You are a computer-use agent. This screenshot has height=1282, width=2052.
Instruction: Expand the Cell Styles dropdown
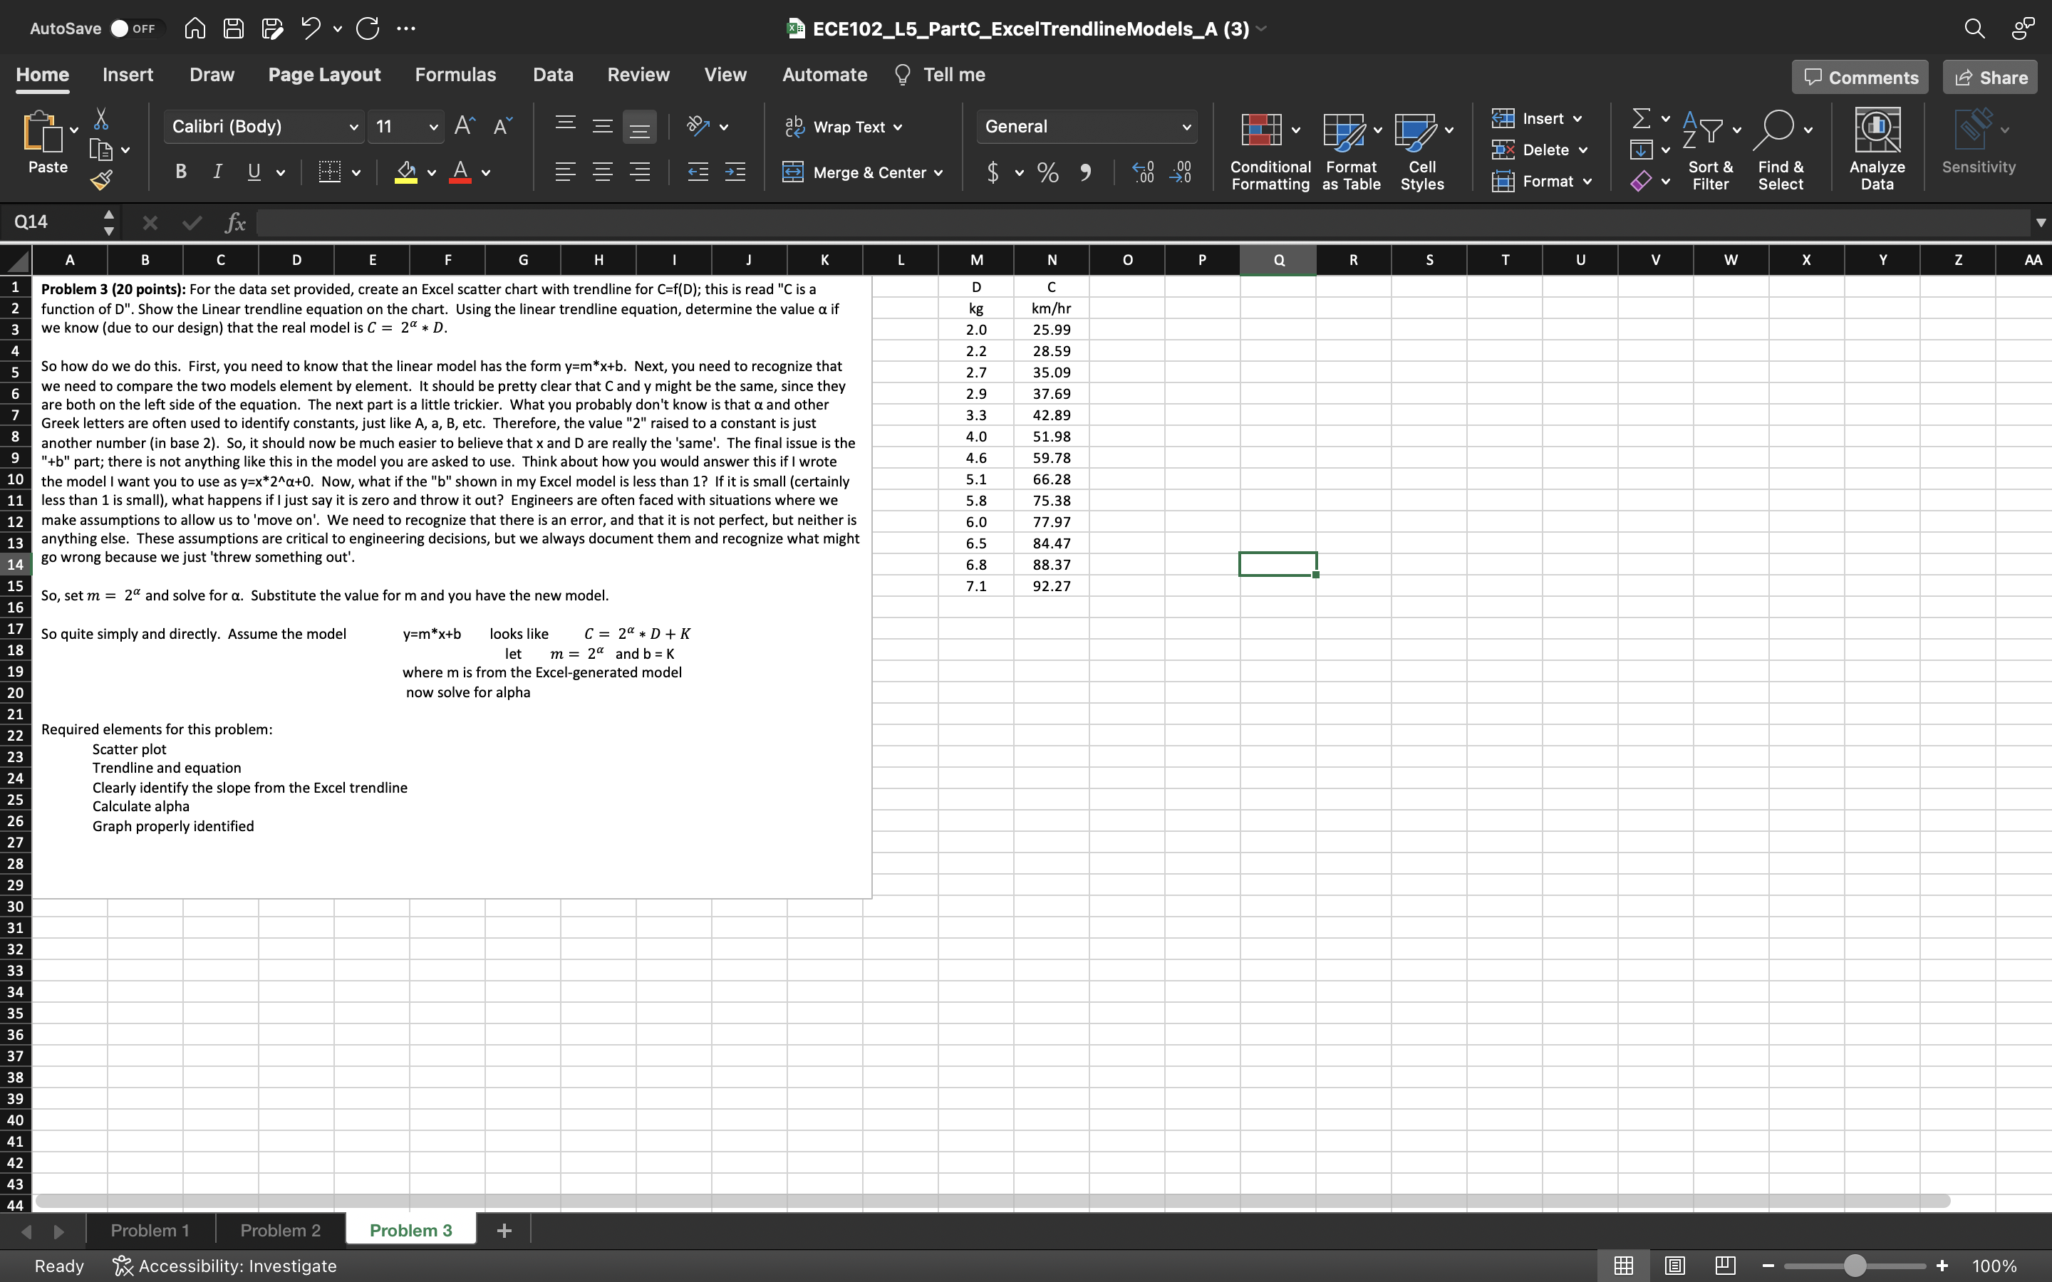1449,130
